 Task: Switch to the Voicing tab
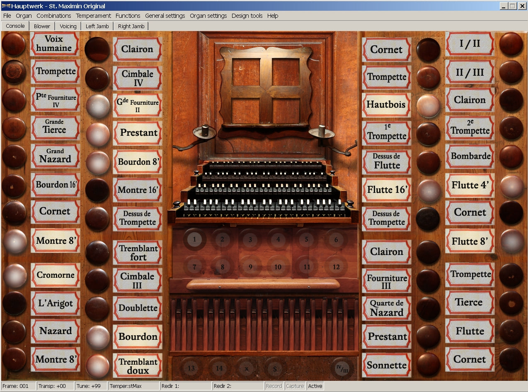pyautogui.click(x=68, y=26)
